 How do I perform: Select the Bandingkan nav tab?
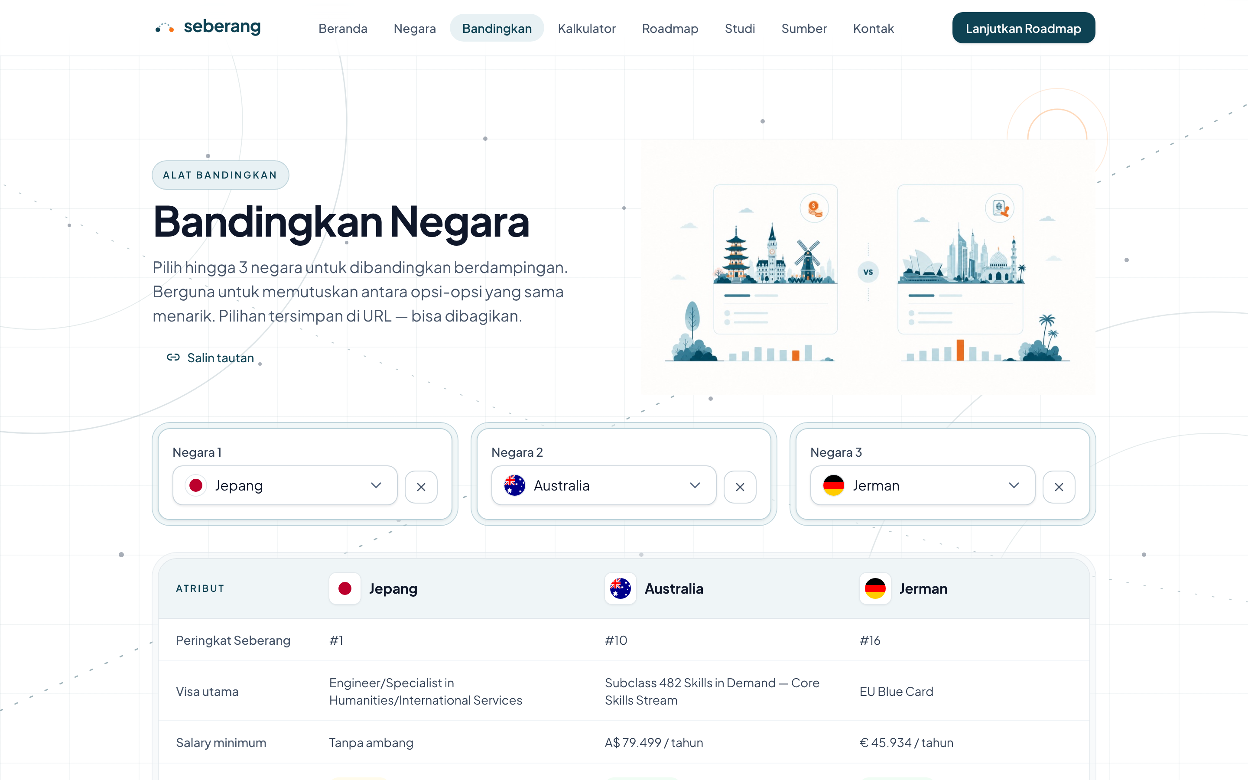[x=497, y=28]
